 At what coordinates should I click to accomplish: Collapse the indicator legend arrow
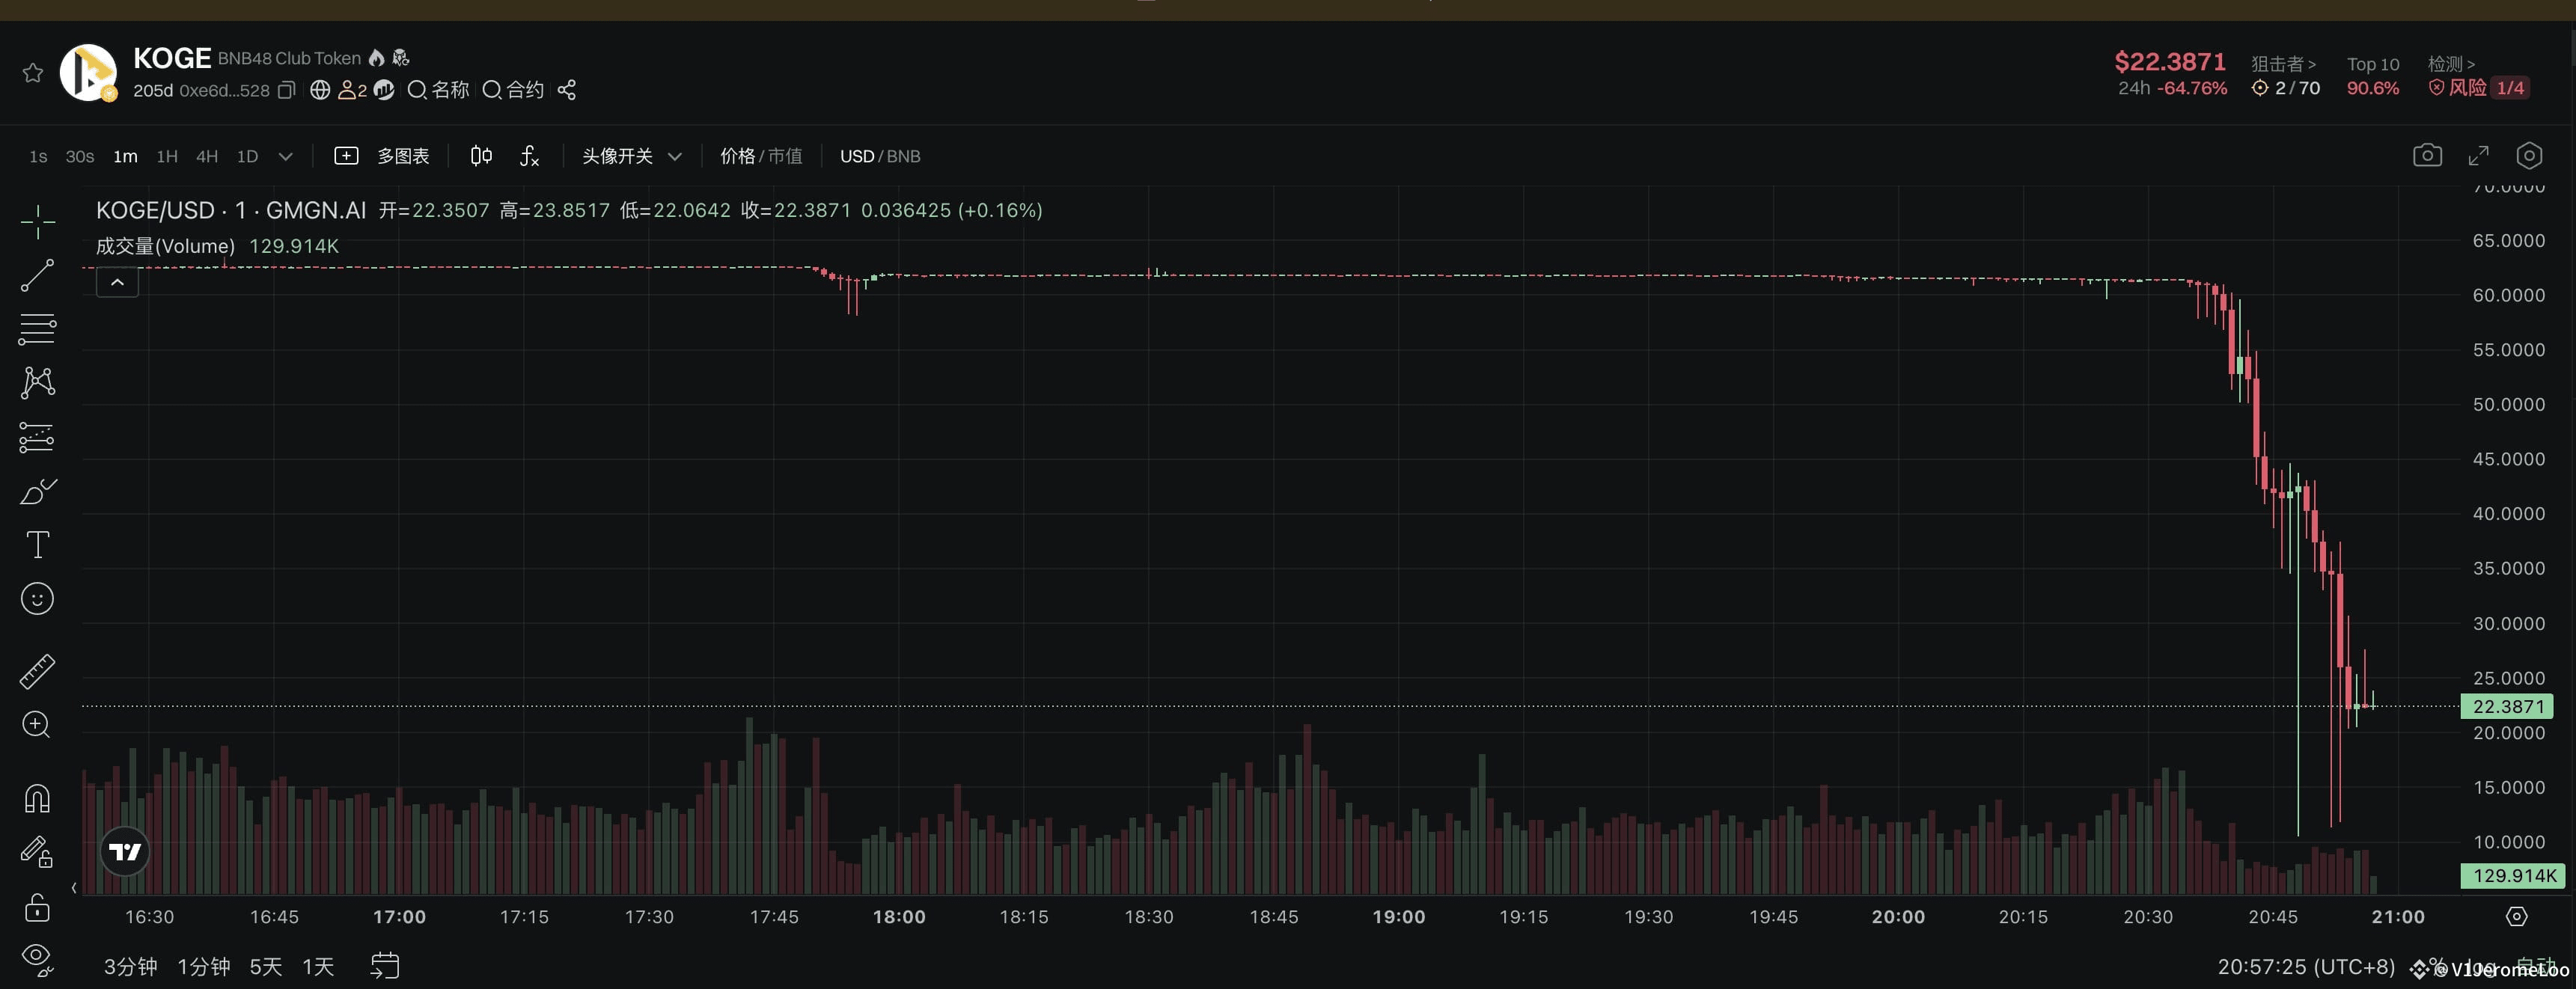click(117, 282)
